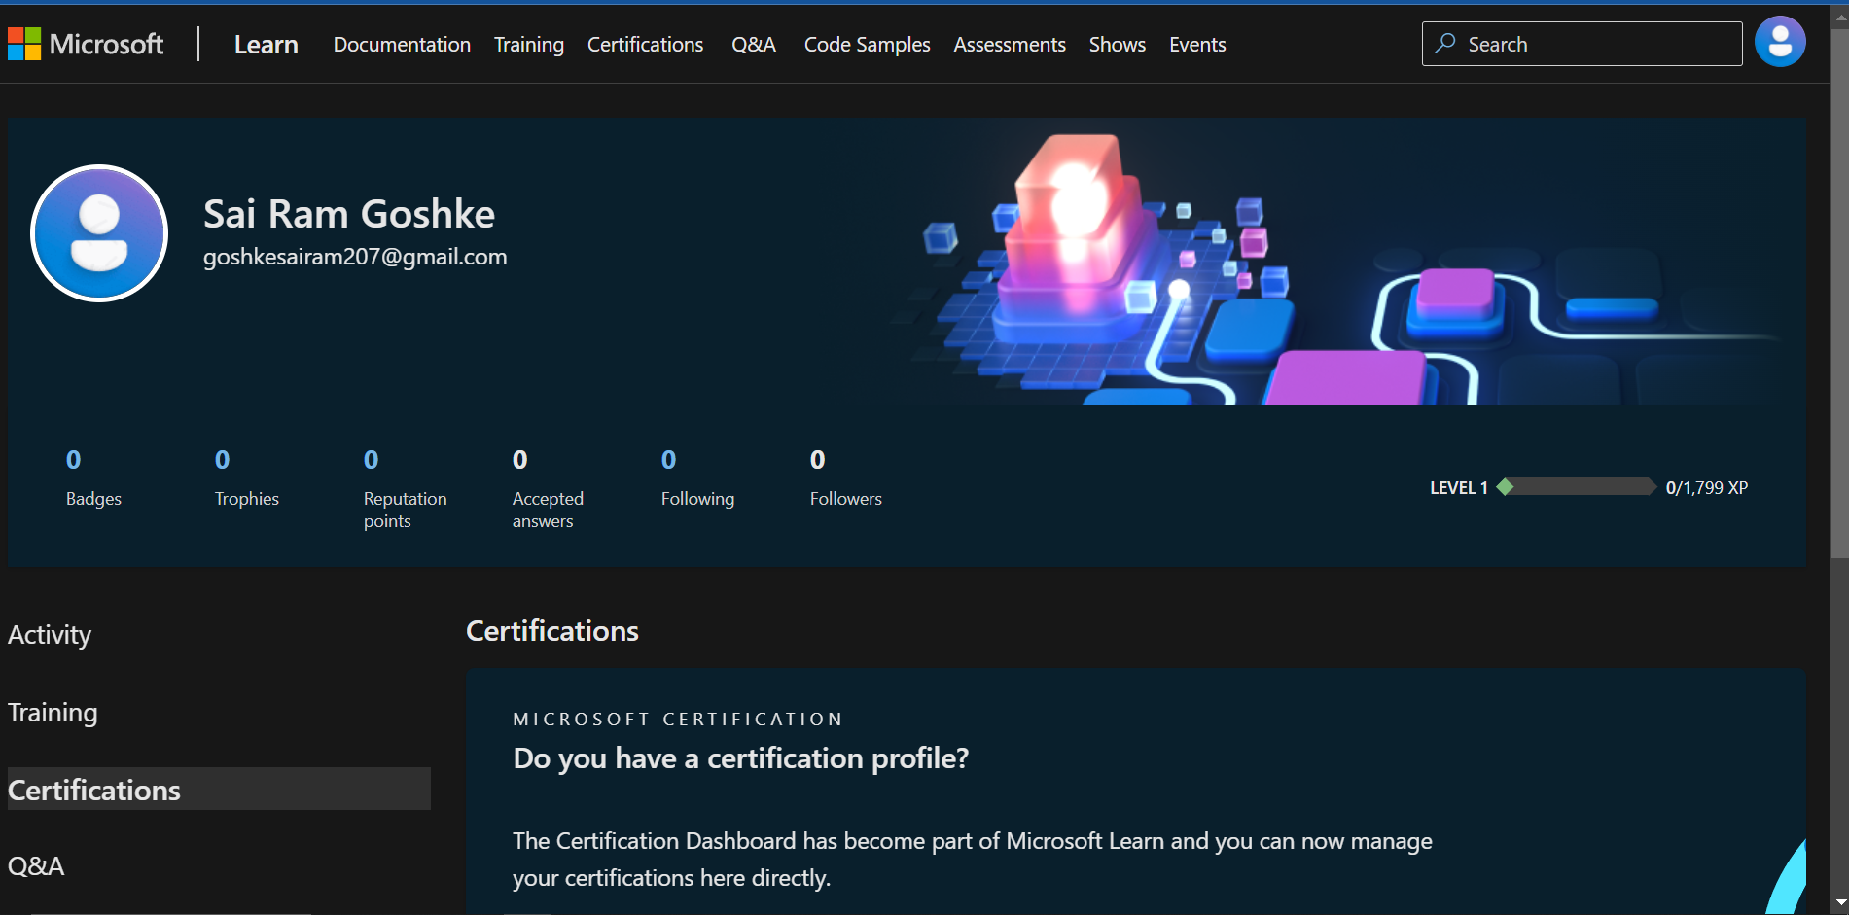View the Following list

pos(697,477)
